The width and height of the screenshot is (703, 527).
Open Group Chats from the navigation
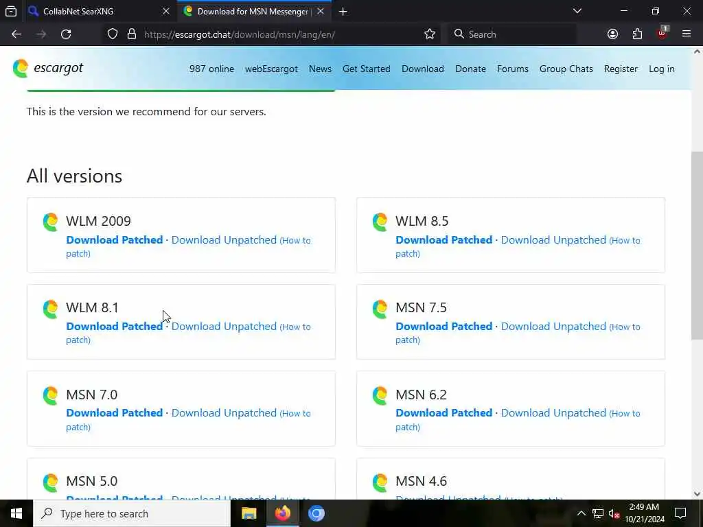coord(566,69)
